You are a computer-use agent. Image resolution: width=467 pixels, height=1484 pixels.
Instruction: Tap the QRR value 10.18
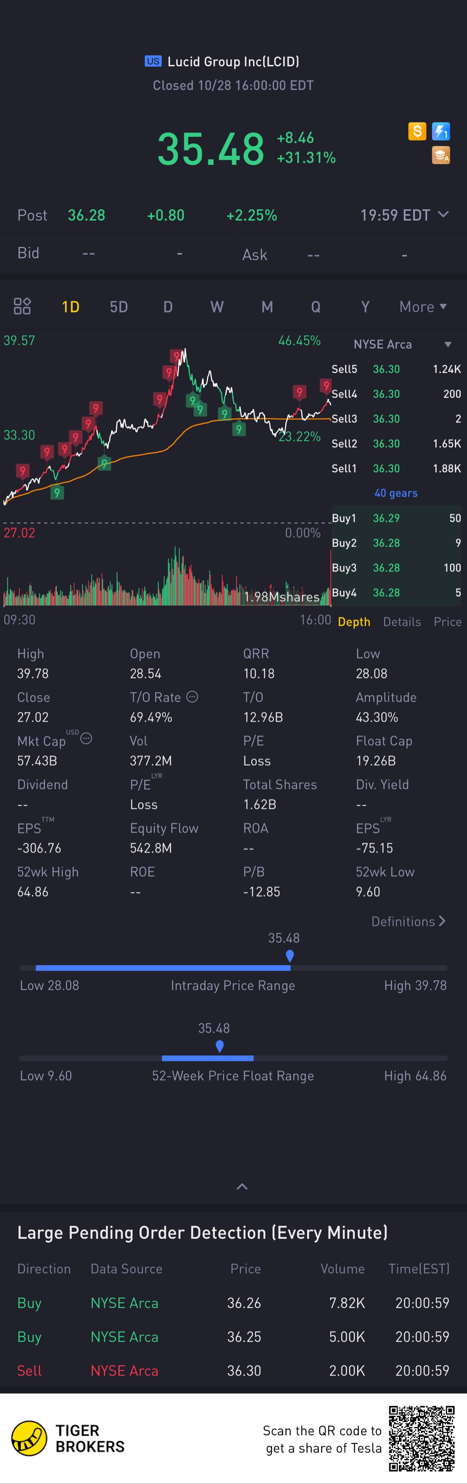tap(259, 673)
